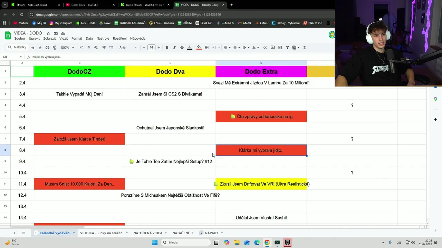Viewport: 442px width, 248px height.
Task: Open the Arial font family dropdown
Action: click(128, 48)
